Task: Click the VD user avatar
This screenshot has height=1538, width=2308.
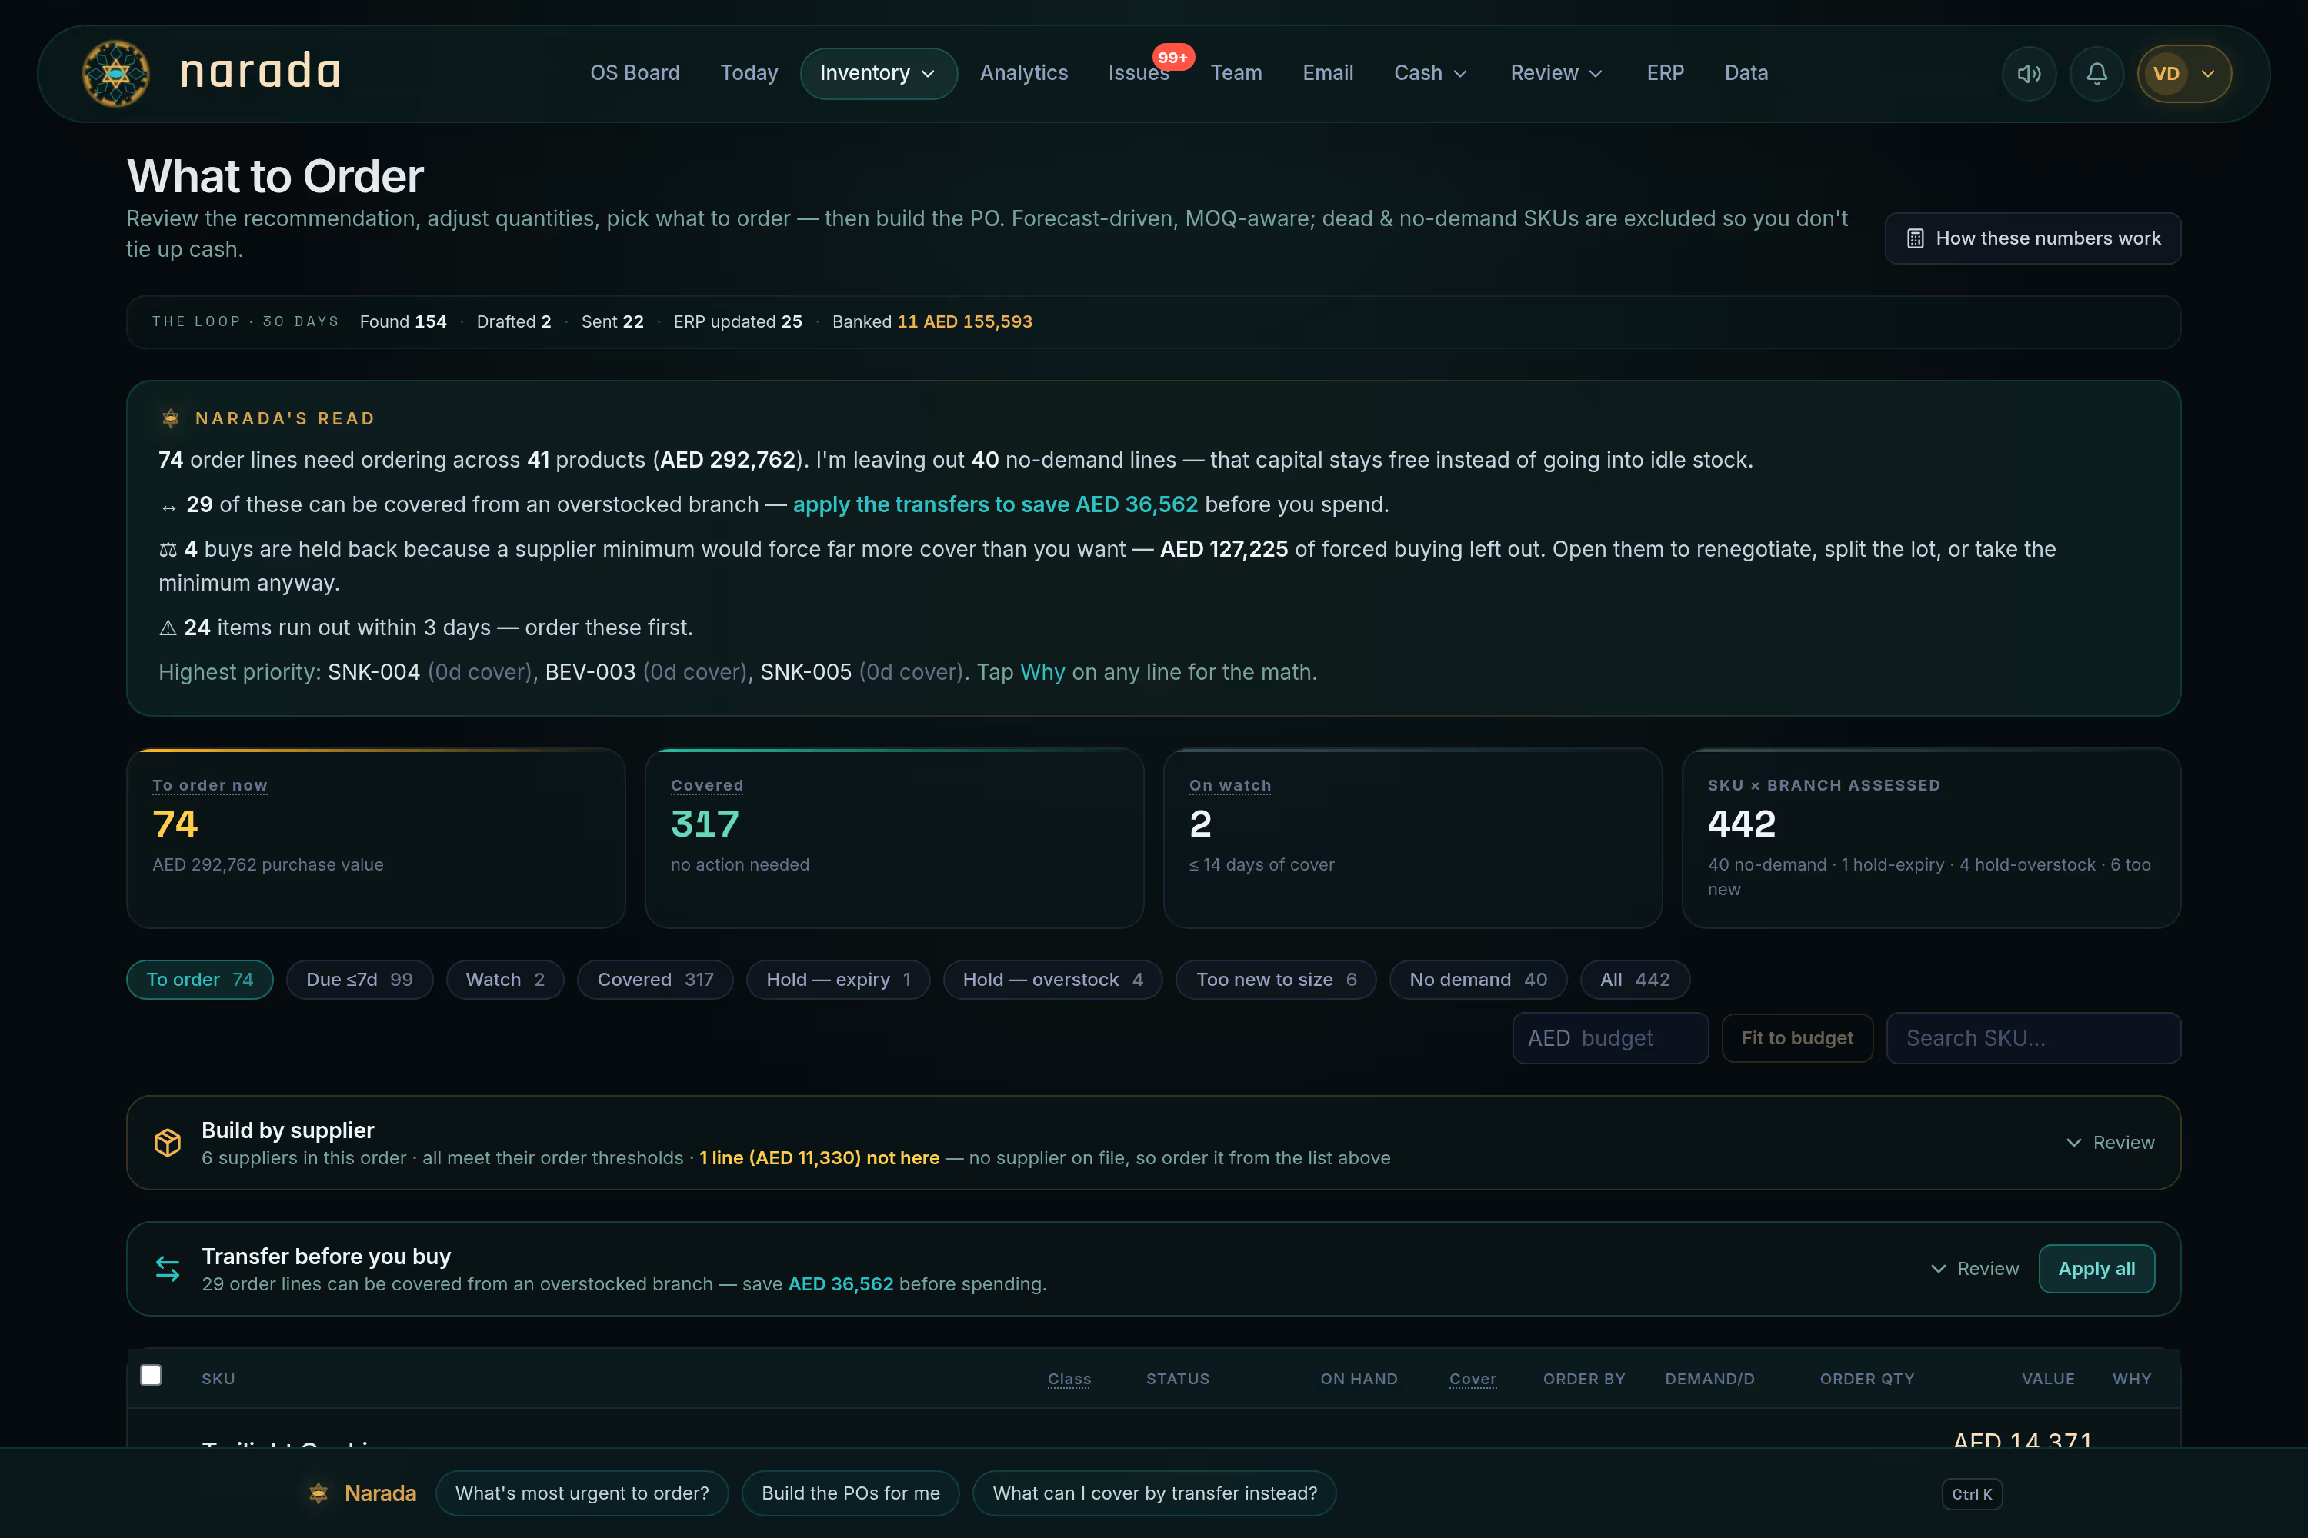Action: 2166,74
